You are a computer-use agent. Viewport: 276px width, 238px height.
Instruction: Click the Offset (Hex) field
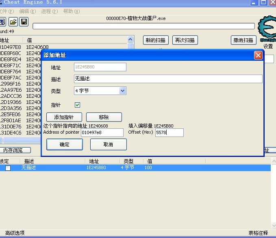coord(170,132)
